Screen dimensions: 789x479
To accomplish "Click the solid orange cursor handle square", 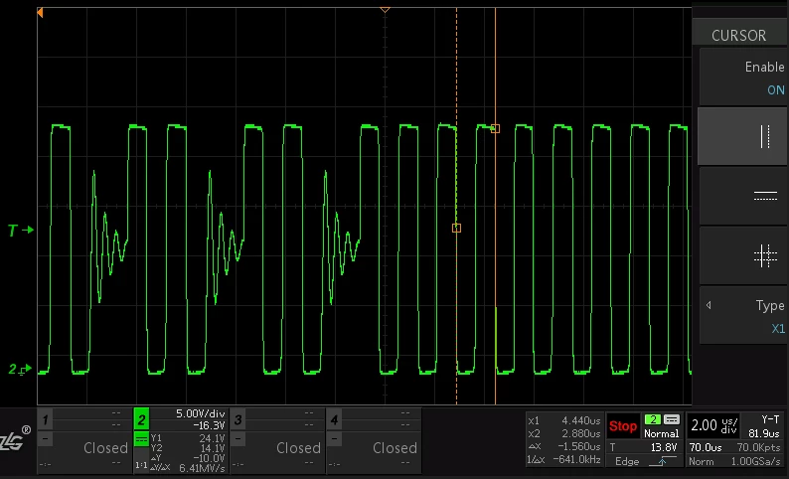I will [495, 129].
